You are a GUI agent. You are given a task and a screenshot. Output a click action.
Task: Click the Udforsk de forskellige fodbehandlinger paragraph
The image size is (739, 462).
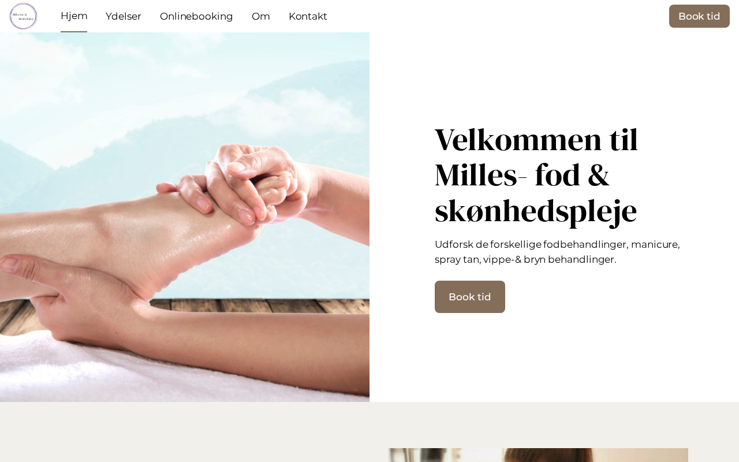[x=557, y=252]
